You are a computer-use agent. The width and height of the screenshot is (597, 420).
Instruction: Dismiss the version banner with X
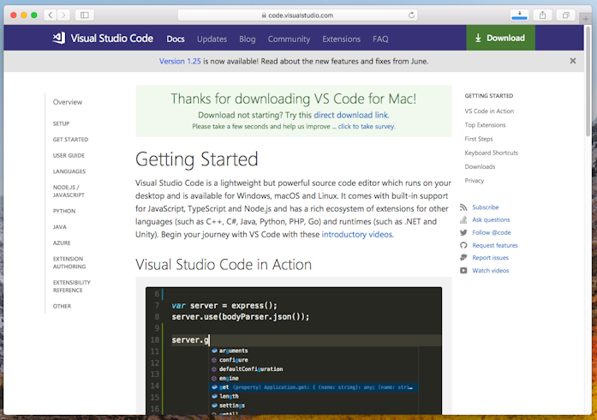[573, 61]
